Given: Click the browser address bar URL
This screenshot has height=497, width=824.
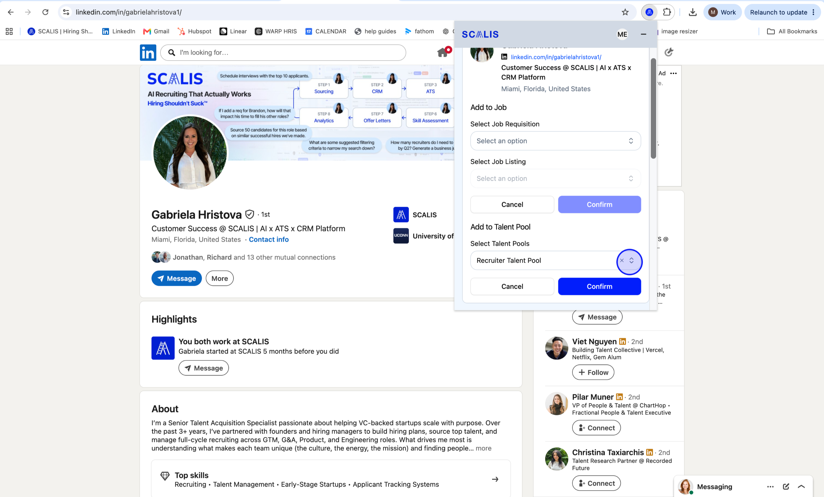Looking at the screenshot, I should (128, 12).
